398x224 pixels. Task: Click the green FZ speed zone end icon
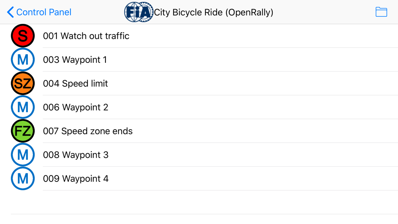tap(23, 131)
